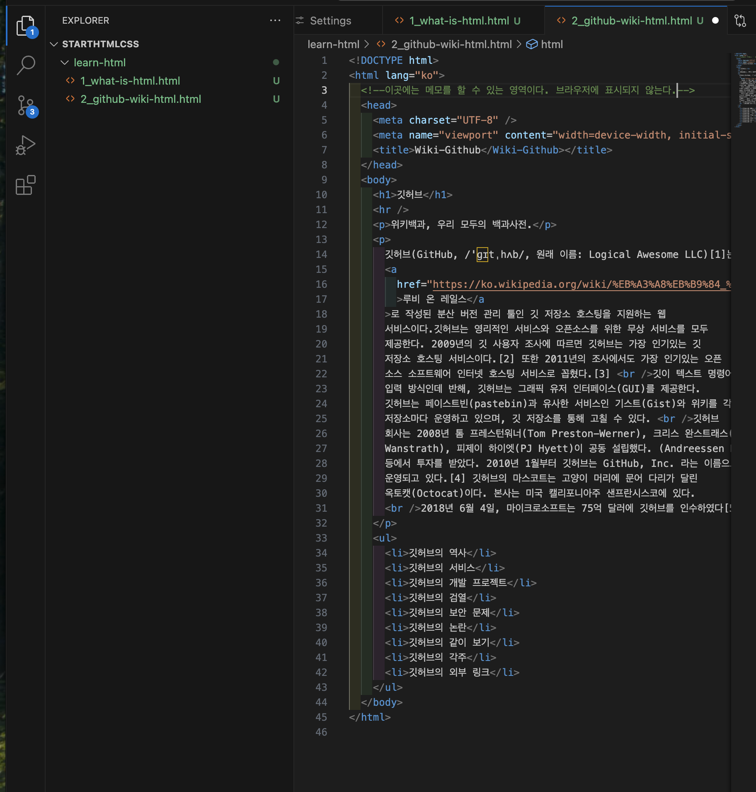Click the hr tag on line 11
The height and width of the screenshot is (792, 756).
[390, 209]
